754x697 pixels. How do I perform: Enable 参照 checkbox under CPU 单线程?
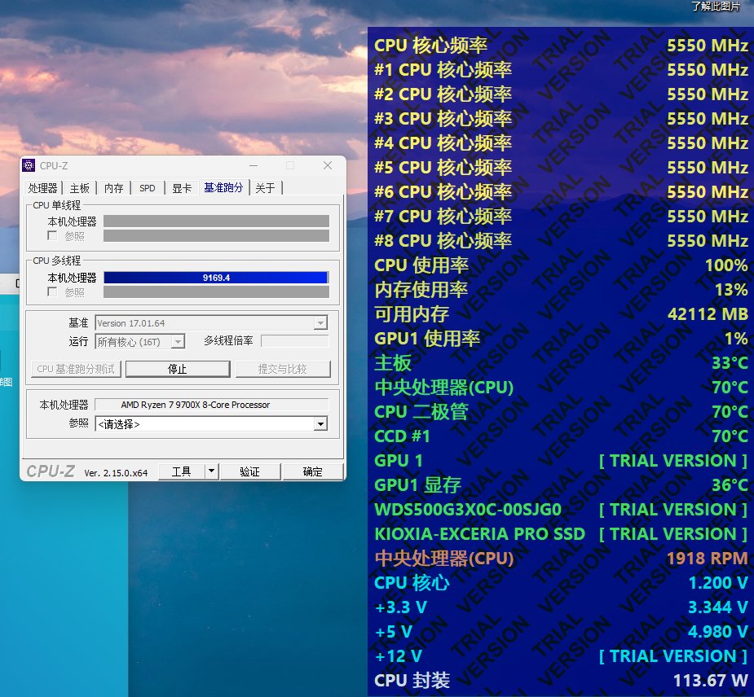point(52,235)
